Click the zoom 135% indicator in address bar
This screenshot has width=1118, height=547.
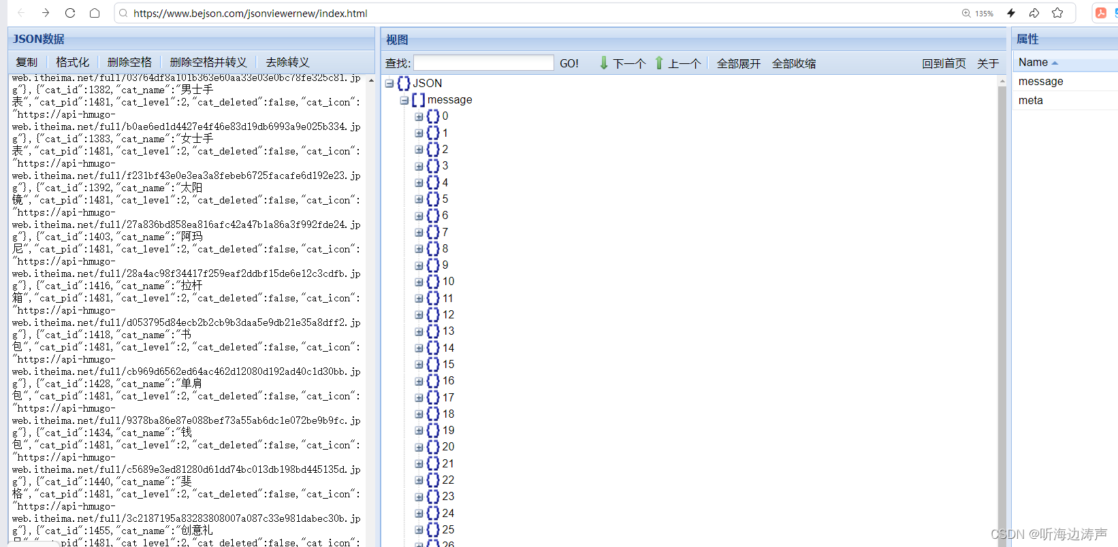(978, 13)
